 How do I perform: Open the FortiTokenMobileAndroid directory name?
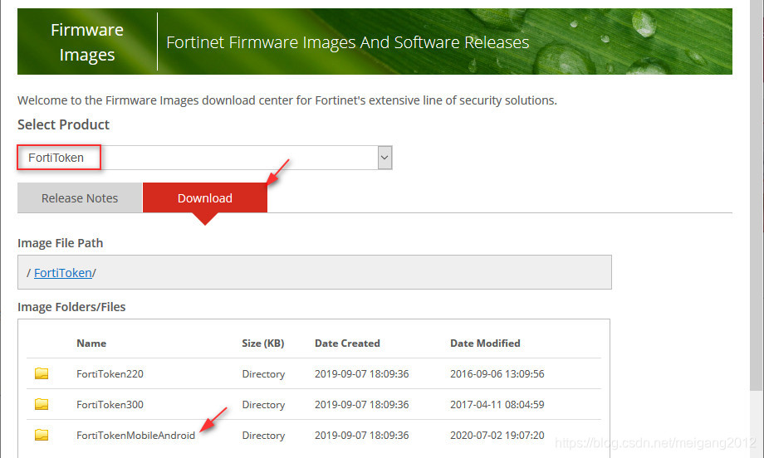pyautogui.click(x=136, y=435)
